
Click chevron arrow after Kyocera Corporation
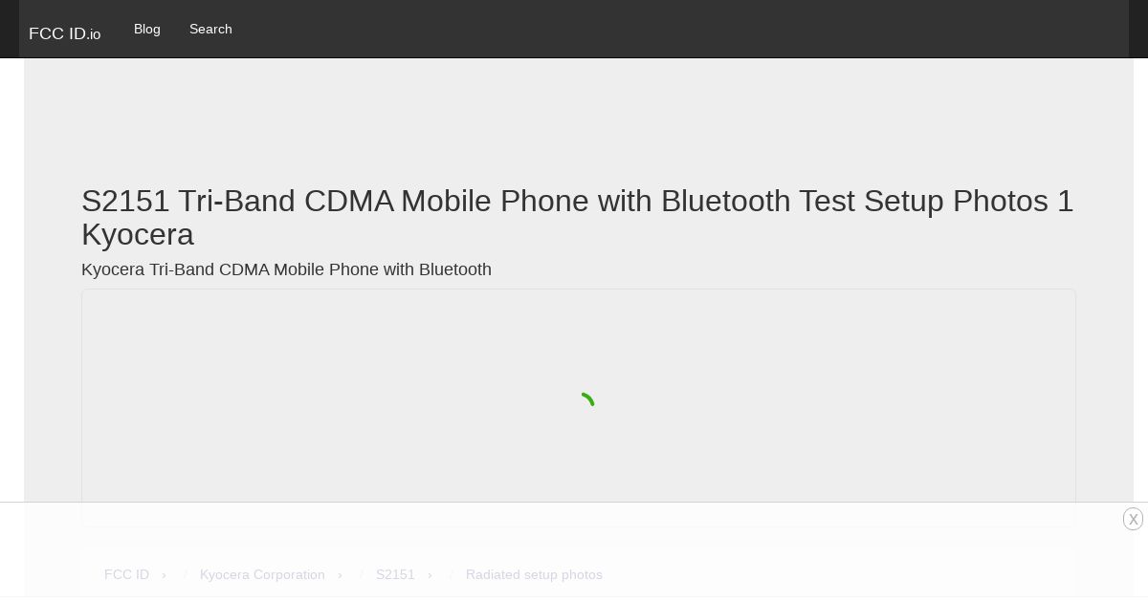coord(340,574)
